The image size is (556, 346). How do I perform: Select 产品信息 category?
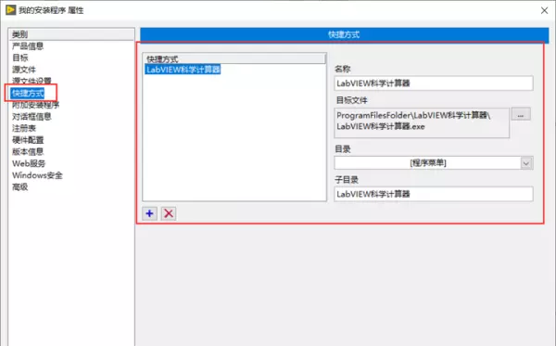pos(28,46)
